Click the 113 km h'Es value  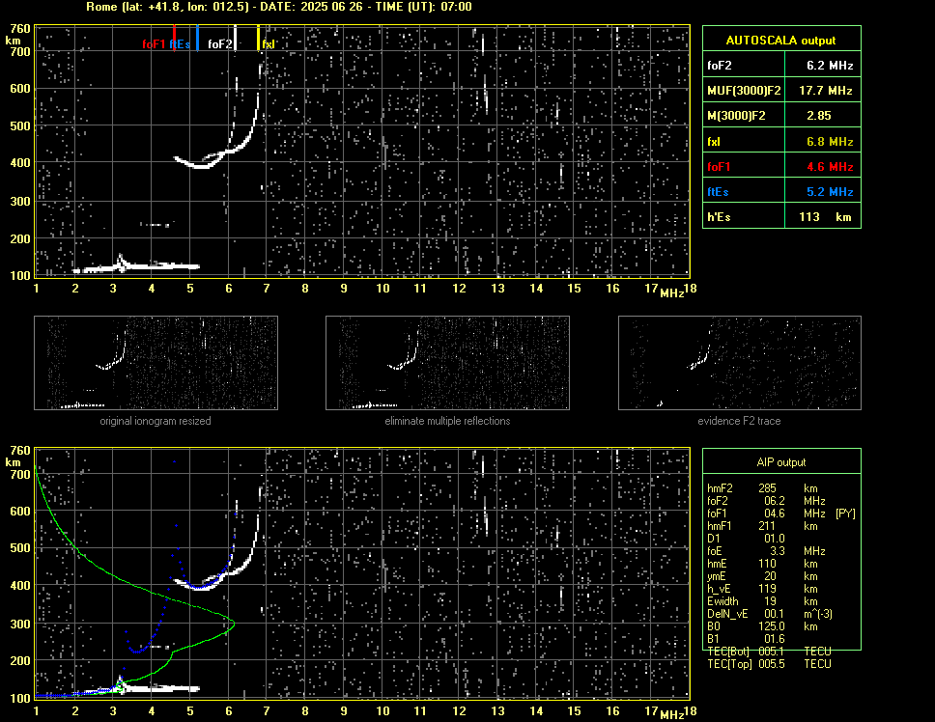click(x=823, y=217)
